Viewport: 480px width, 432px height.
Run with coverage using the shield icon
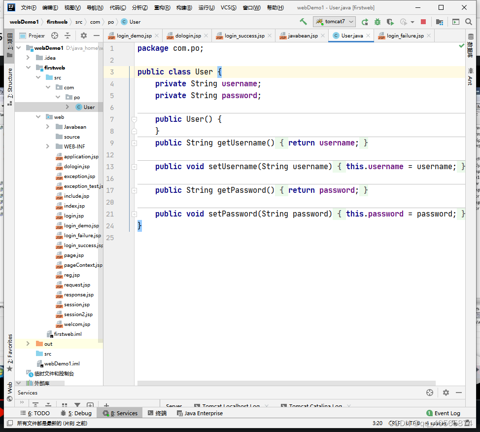click(390, 22)
